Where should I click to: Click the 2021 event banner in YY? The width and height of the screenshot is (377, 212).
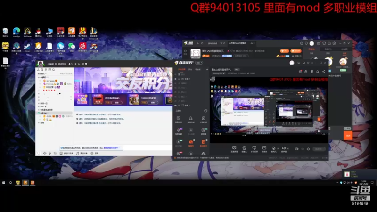123,80
